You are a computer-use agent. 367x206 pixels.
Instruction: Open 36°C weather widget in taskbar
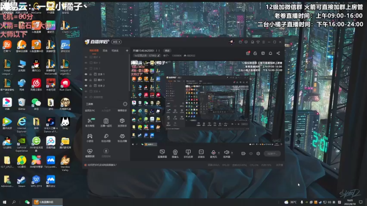(x=290, y=202)
